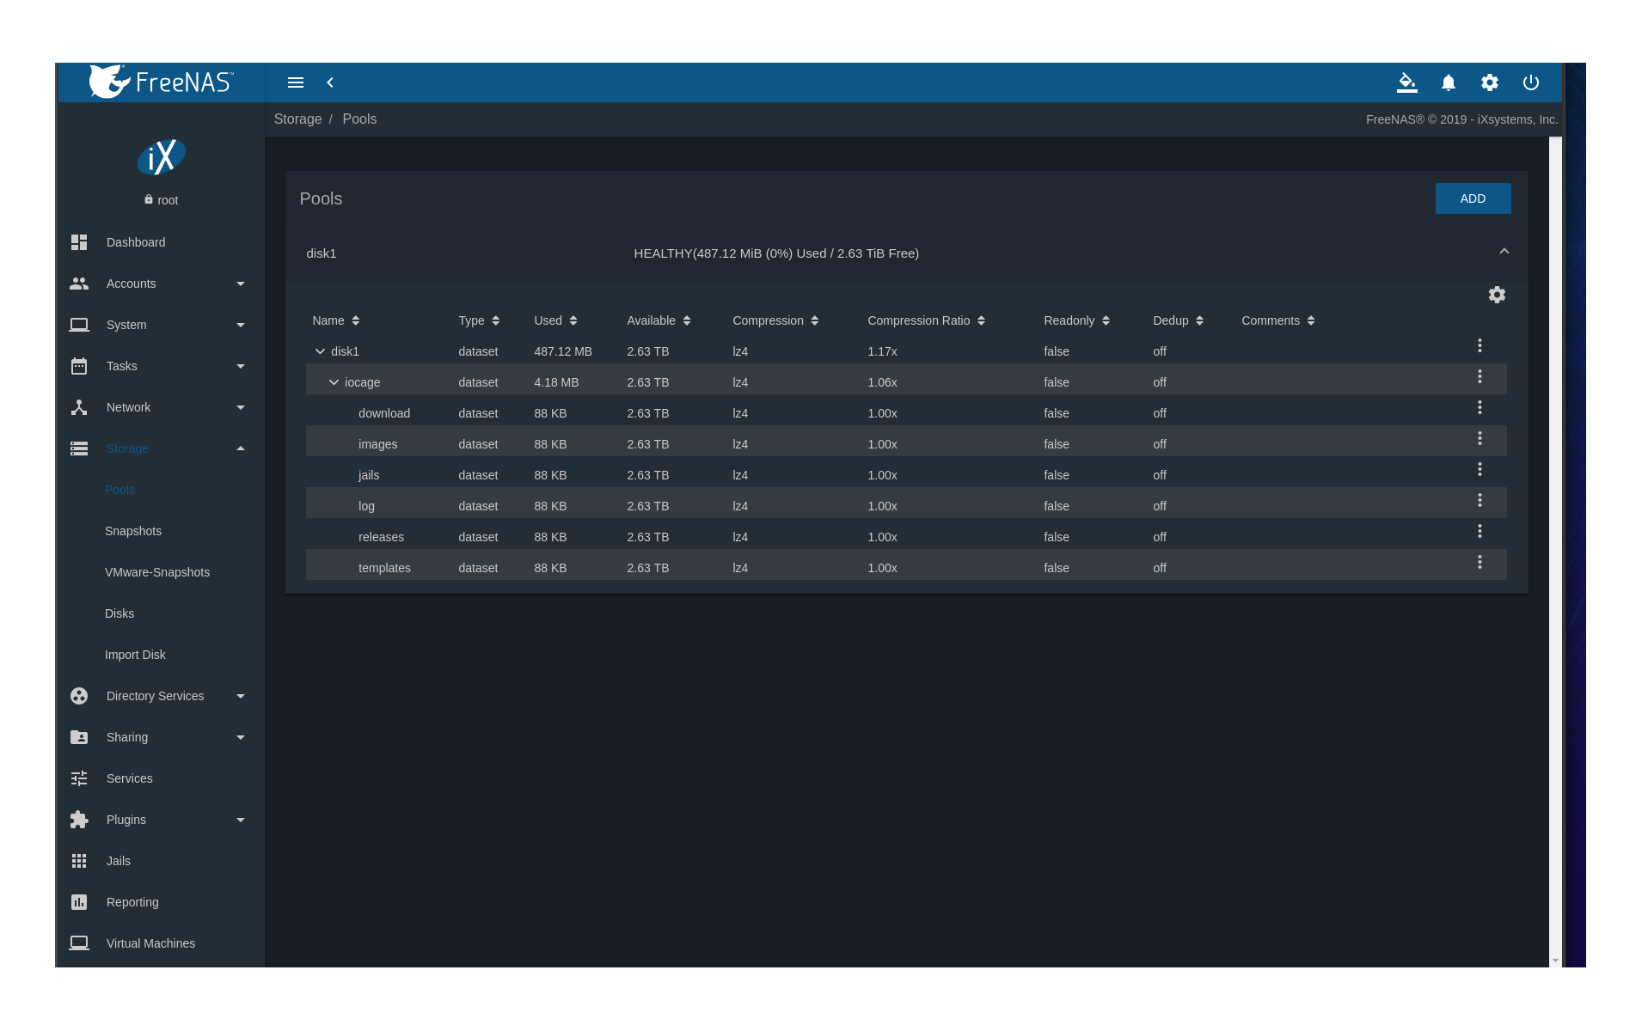Sort the table by Used column
This screenshot has width=1642, height=1031.
[555, 320]
